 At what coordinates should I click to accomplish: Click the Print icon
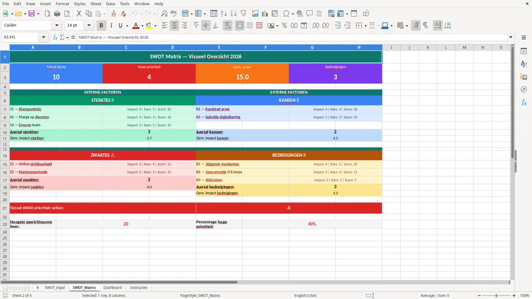tap(57, 14)
